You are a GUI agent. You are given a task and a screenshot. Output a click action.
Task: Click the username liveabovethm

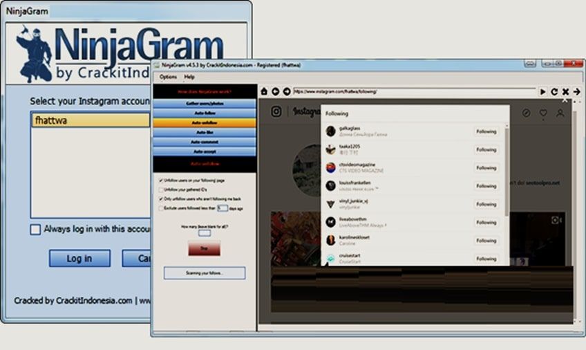pos(352,219)
